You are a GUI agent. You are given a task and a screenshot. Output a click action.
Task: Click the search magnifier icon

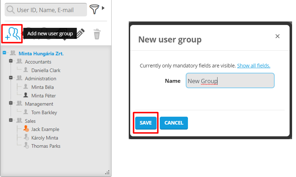click(11, 10)
